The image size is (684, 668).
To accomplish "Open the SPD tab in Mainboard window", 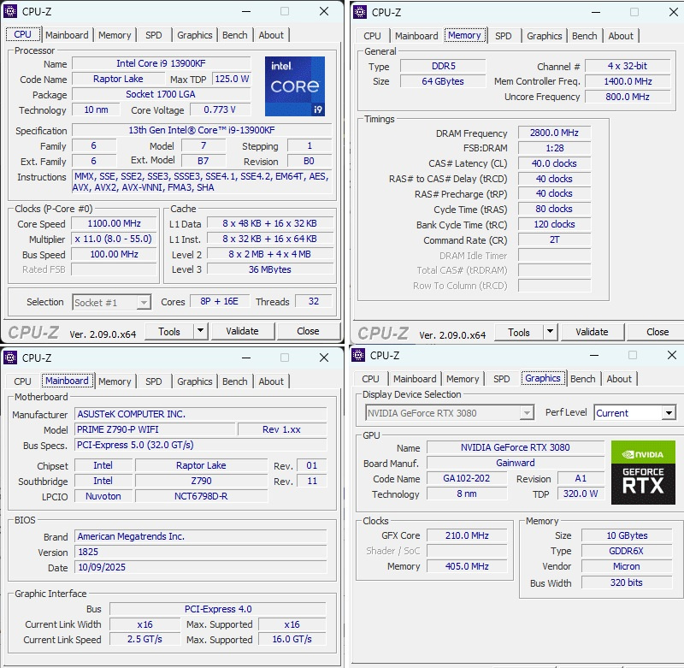I will coord(153,381).
